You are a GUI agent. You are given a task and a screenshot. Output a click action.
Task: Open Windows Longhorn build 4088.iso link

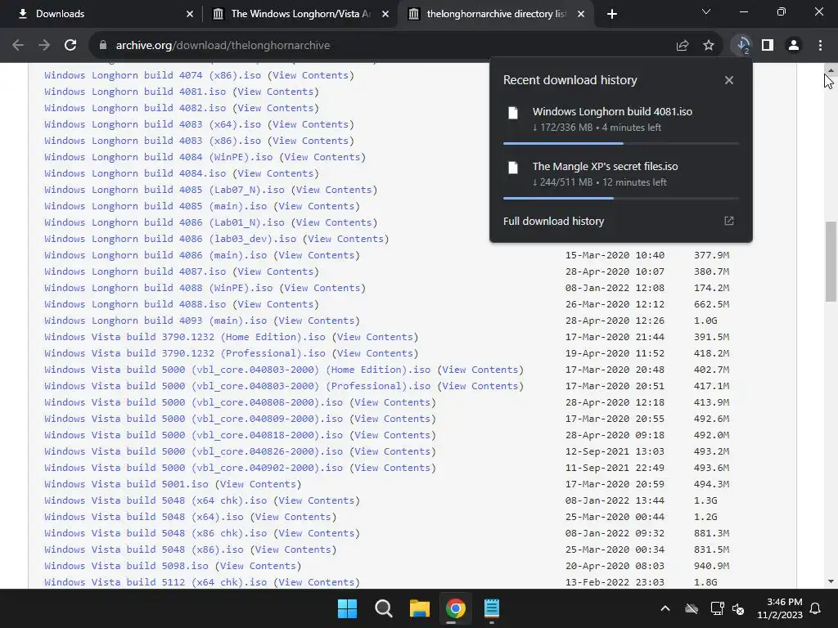(135, 304)
